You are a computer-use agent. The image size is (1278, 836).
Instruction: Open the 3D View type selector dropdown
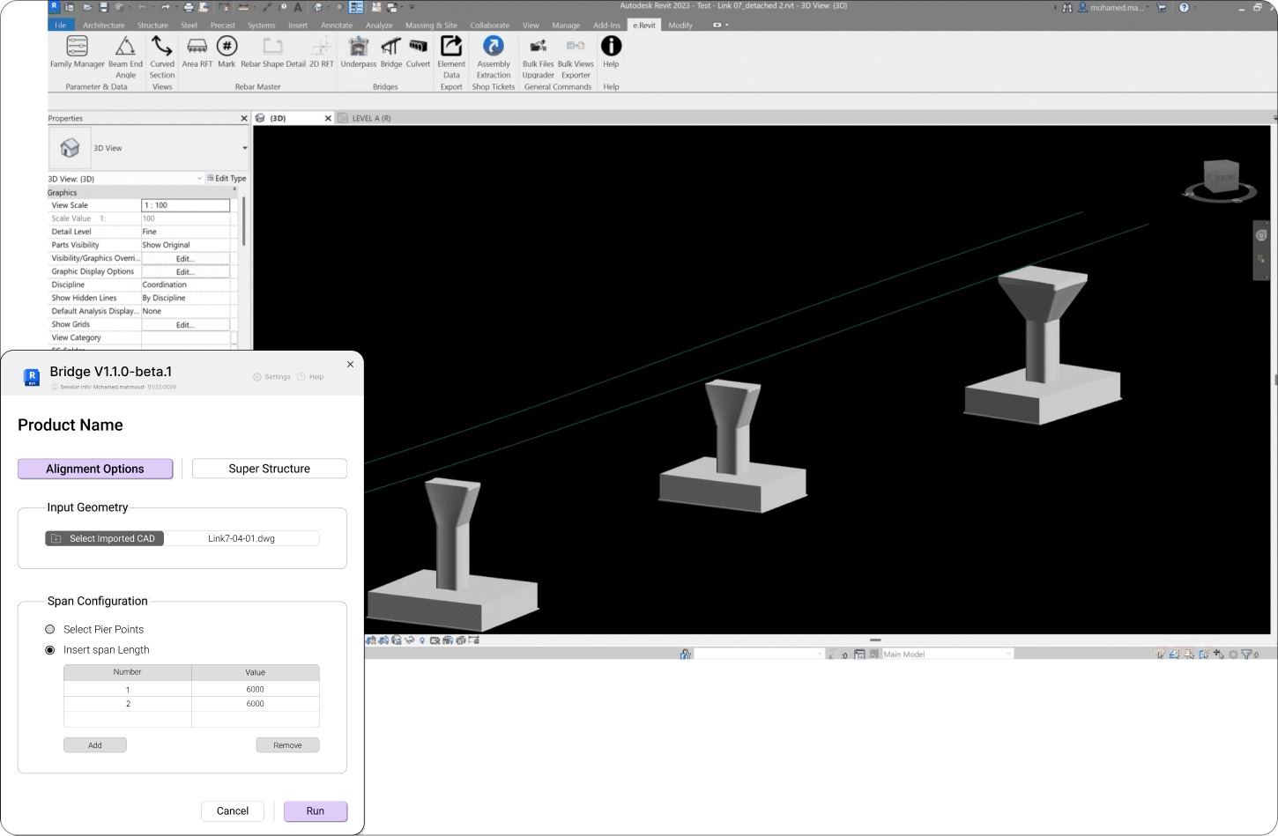[x=247, y=148]
